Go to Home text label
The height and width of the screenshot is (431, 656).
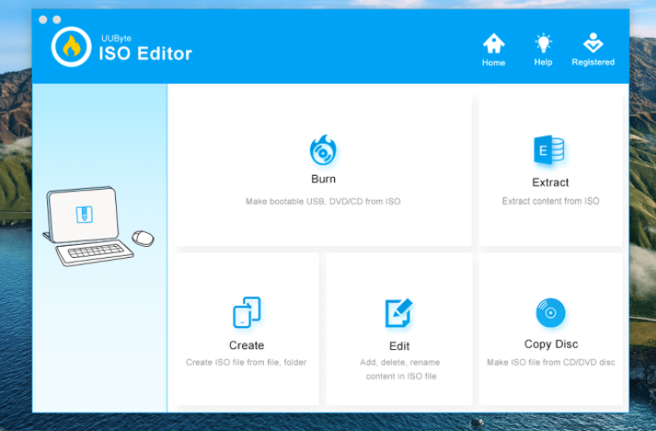(494, 63)
